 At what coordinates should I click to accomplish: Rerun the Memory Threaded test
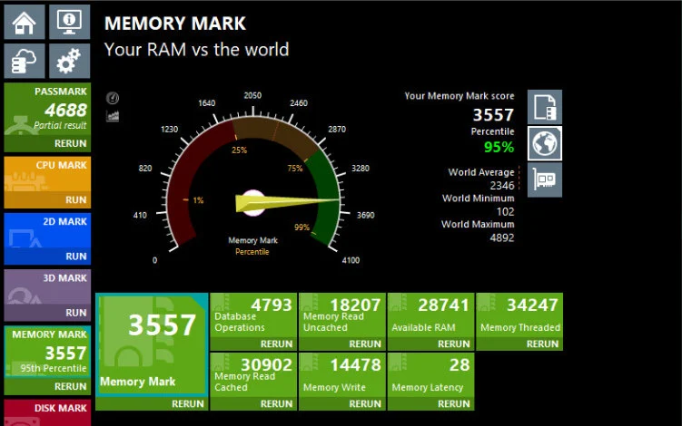(x=542, y=344)
